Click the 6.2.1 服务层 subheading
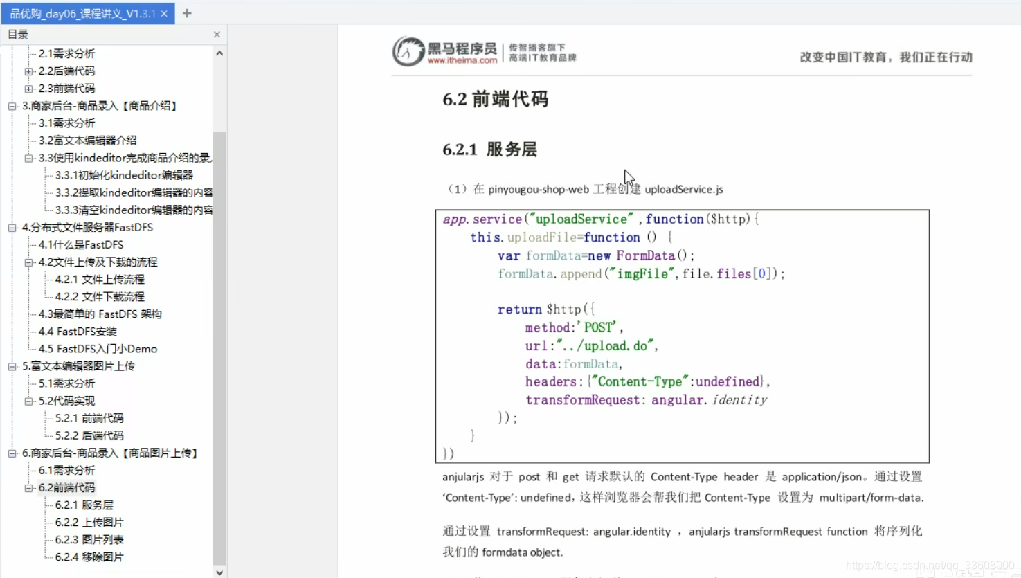 click(x=490, y=150)
